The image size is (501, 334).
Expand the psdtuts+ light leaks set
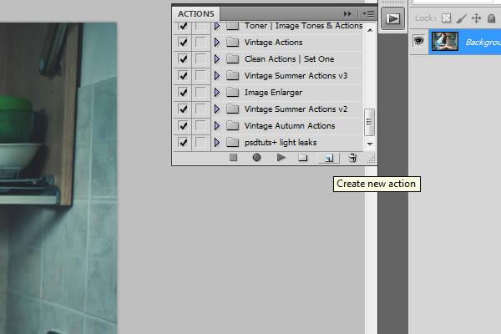click(x=217, y=143)
